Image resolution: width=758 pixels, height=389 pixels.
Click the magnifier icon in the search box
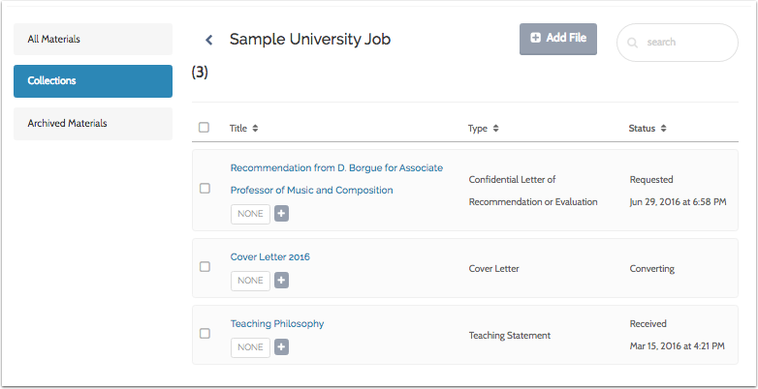click(633, 43)
